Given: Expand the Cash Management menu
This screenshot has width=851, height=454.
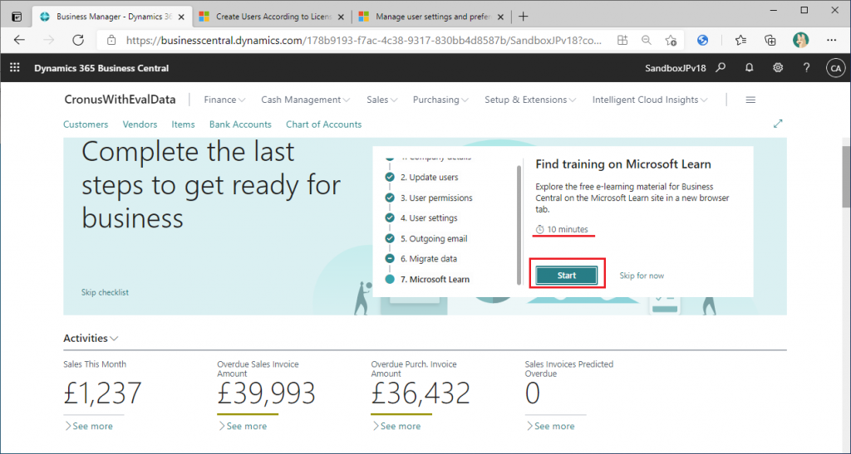Looking at the screenshot, I should click(306, 100).
